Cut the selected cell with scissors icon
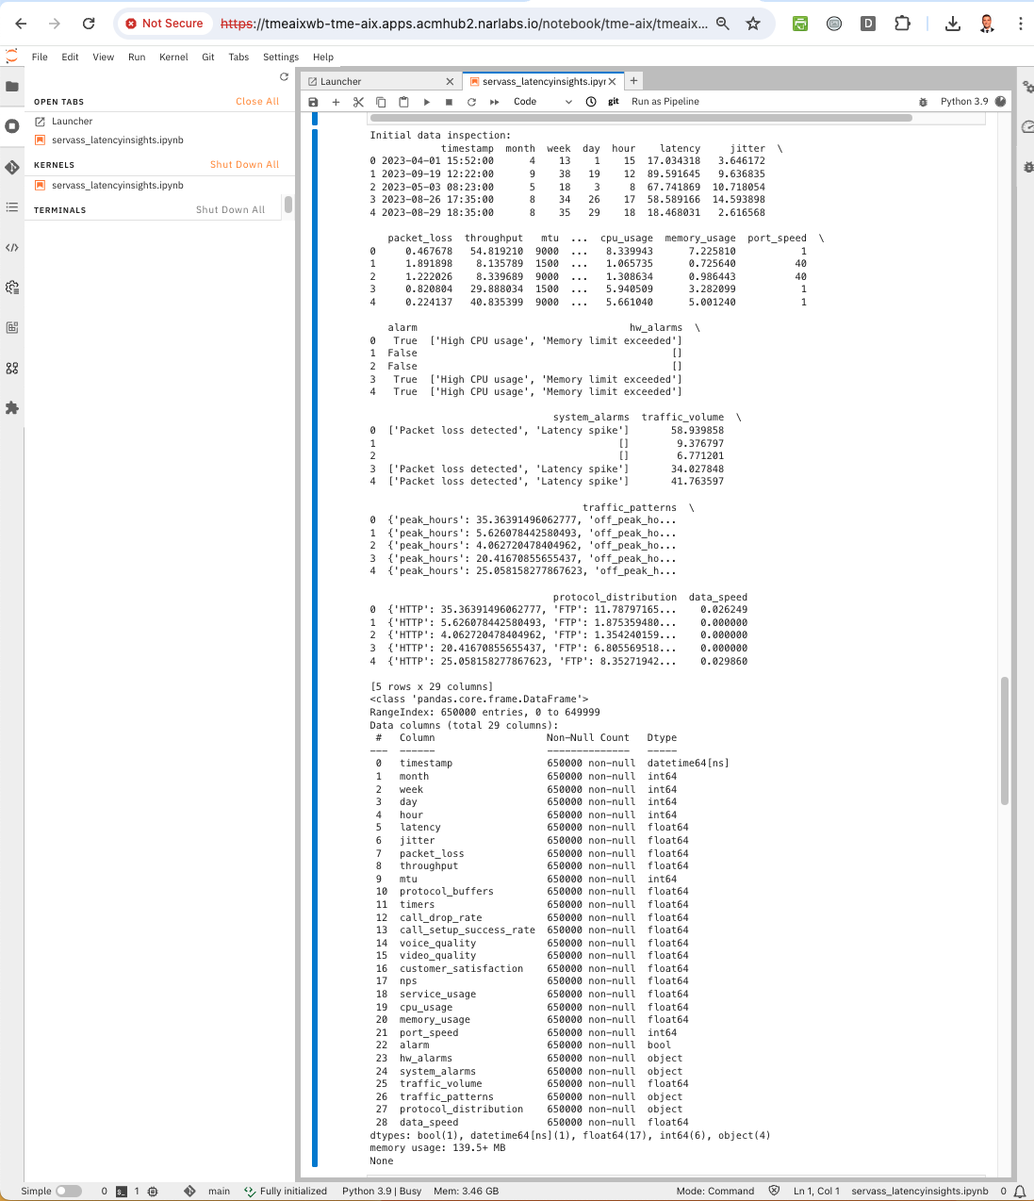 pos(358,102)
